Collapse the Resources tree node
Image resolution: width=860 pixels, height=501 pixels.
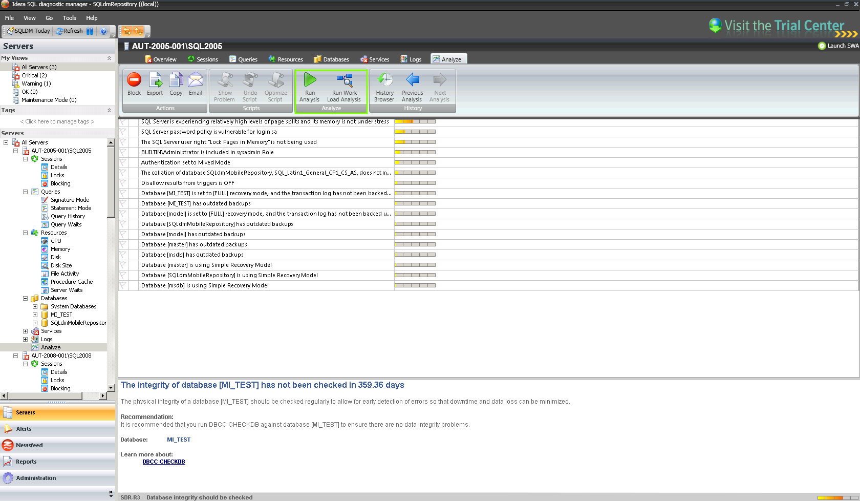[25, 233]
